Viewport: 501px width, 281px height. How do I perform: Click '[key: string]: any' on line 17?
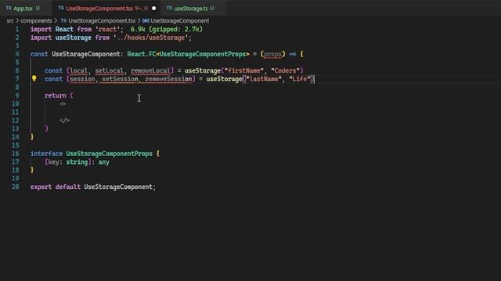[x=77, y=162]
